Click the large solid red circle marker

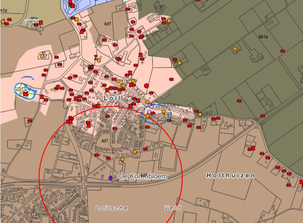(146, 86)
